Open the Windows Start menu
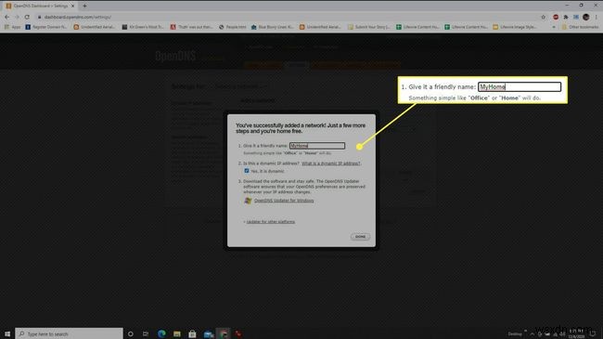Viewport: 603px width, 339px height. [x=7, y=333]
